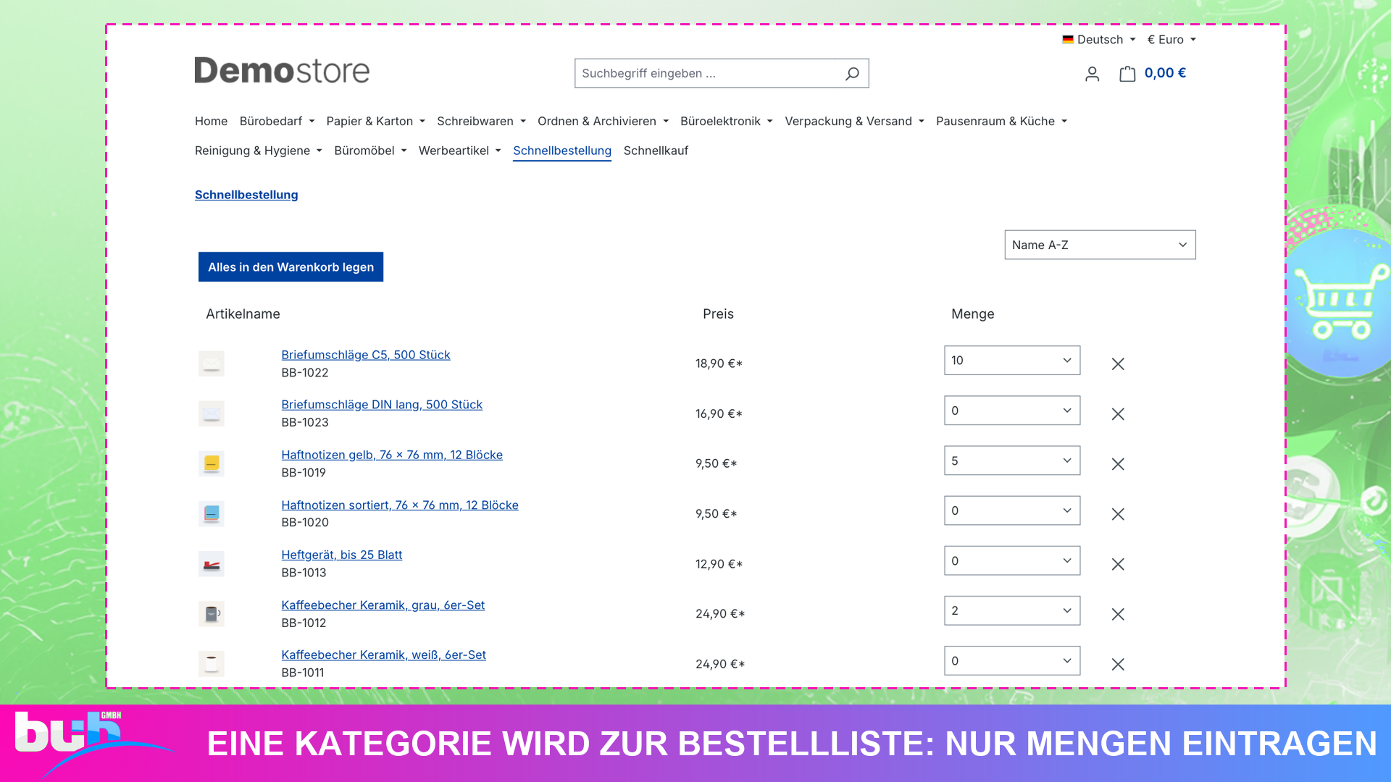Remove Haftnotizen sortiert row with X
Image resolution: width=1391 pixels, height=782 pixels.
point(1118,514)
